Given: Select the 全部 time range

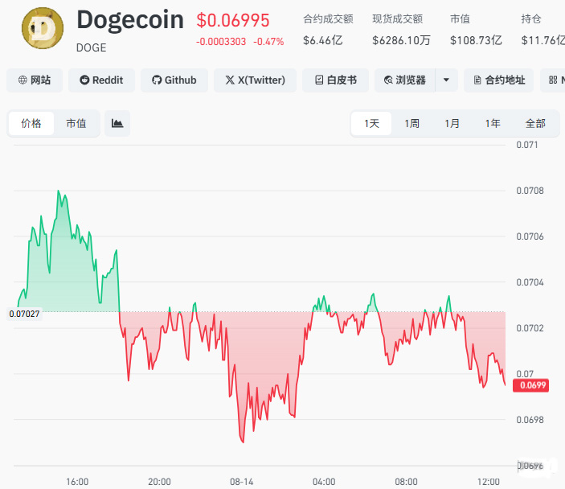Looking at the screenshot, I should click(x=535, y=124).
